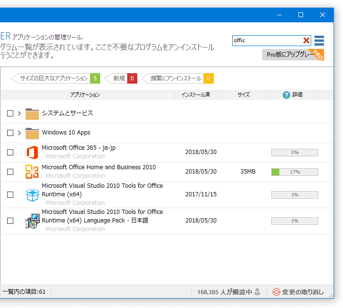Maximize the window

click(301, 15)
